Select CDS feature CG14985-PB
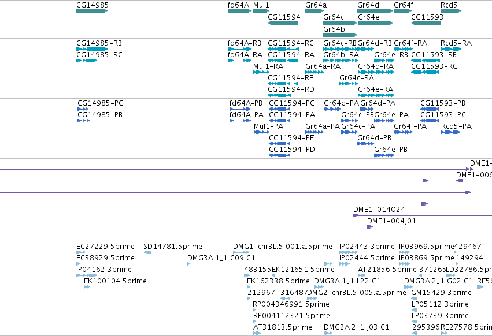Screen dimensions: 492x336 (x=83, y=121)
